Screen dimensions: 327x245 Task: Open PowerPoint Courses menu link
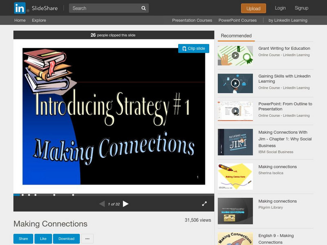tap(237, 20)
